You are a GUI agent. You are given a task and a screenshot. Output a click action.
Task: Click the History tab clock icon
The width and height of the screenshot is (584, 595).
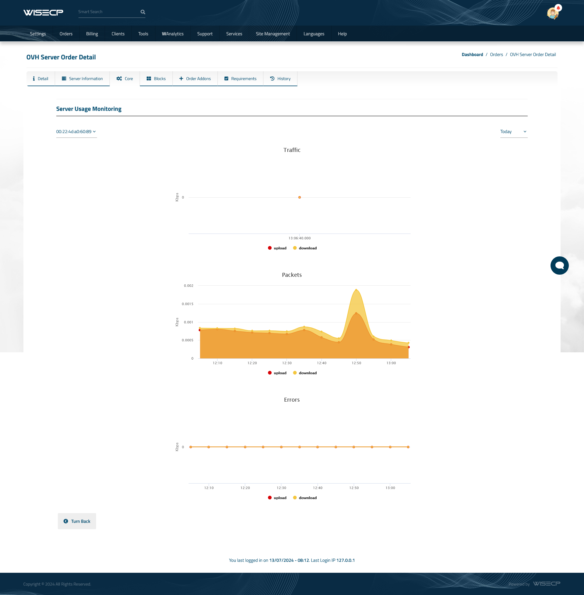pyautogui.click(x=272, y=79)
